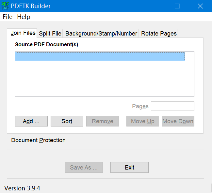Viewport: 212px width, 193px height.
Task: Open the Background/Stamp/Number tab
Action: [x=101, y=34]
